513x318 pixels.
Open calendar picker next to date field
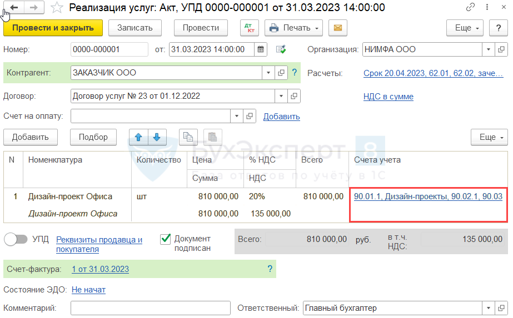coord(261,49)
